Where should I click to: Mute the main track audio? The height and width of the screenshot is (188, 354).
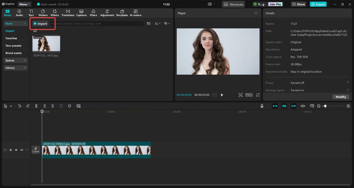coord(22,150)
